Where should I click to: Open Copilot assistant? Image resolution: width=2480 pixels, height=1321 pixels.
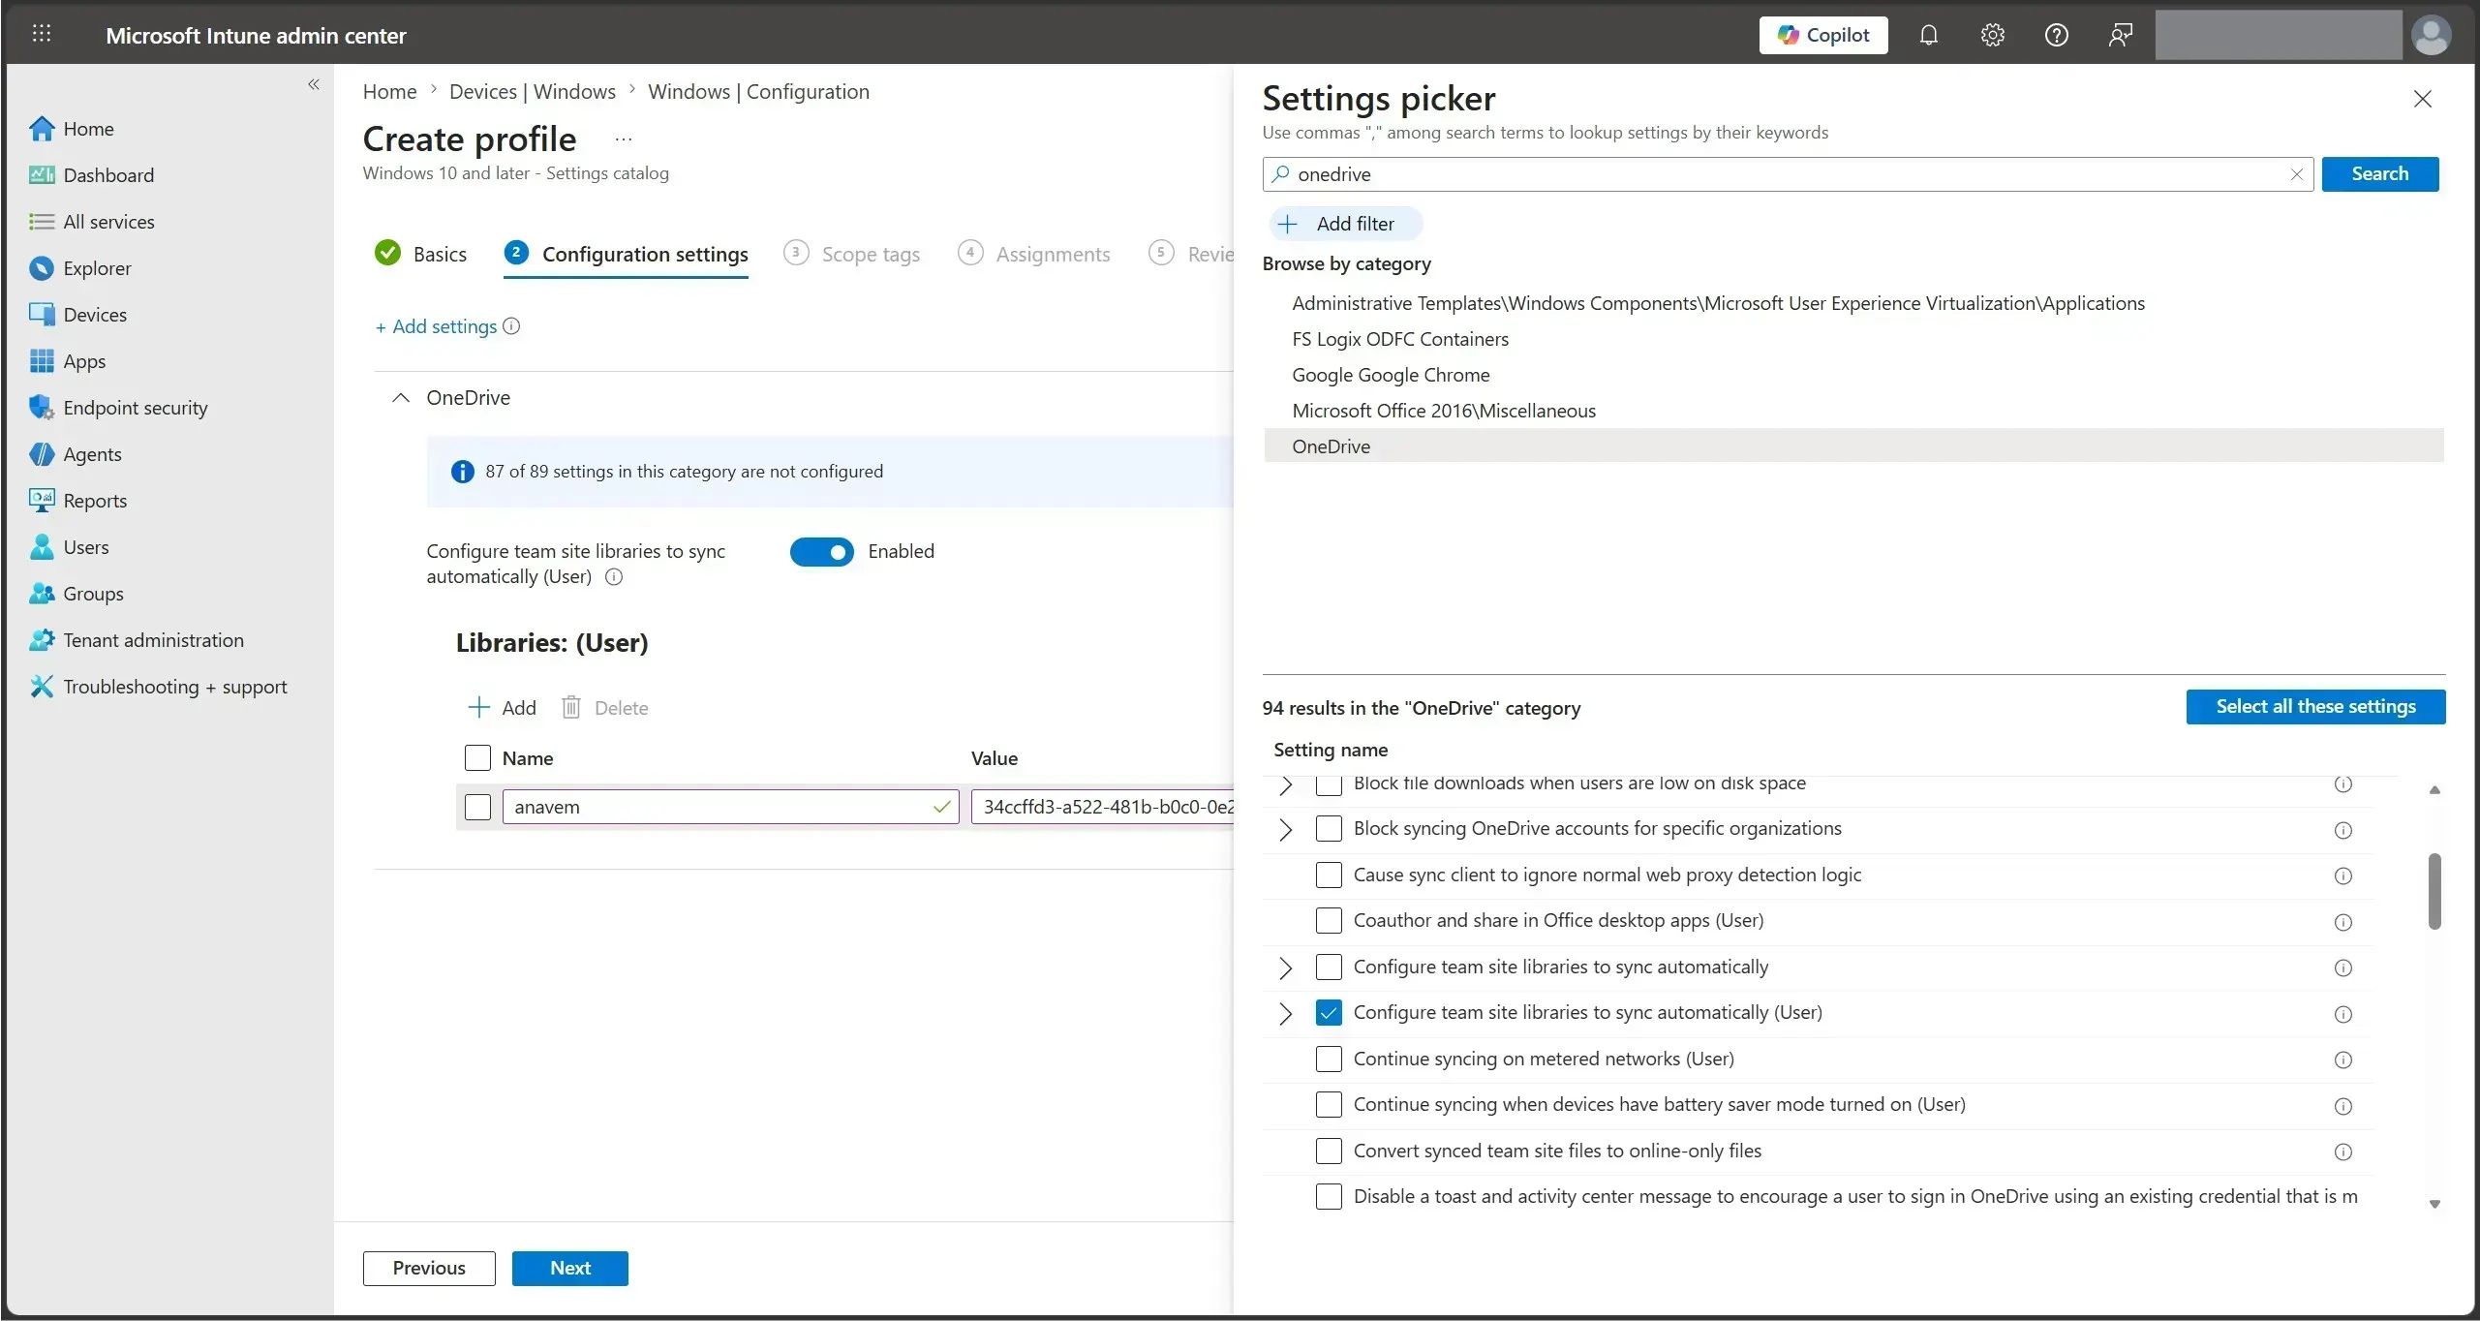click(x=1823, y=35)
